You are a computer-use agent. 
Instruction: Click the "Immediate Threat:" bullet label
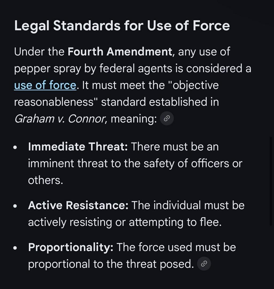pyautogui.click(x=78, y=147)
